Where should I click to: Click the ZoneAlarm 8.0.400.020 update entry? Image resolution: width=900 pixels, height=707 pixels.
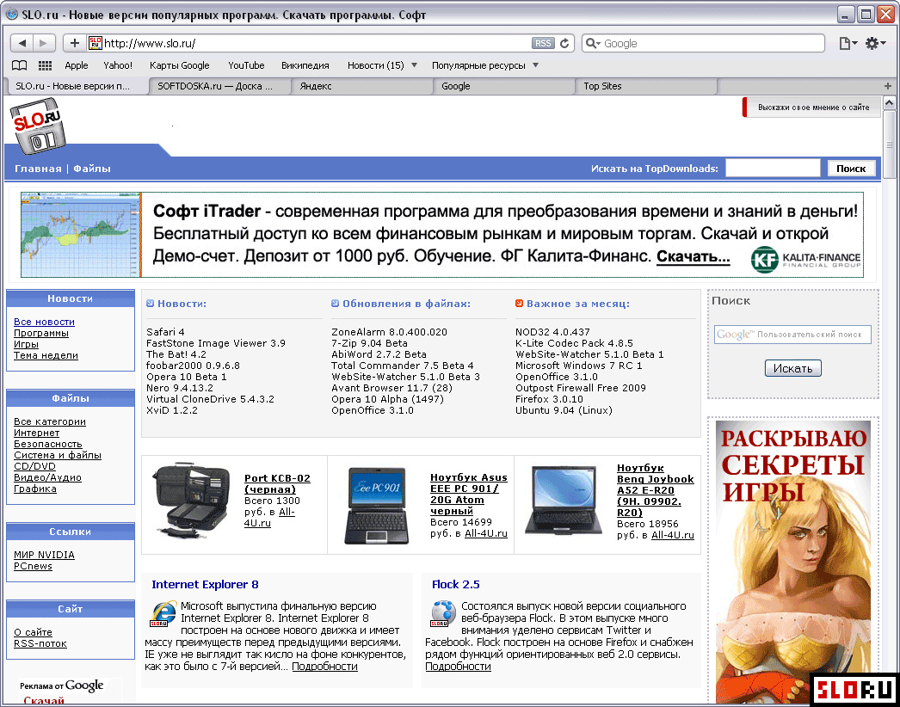click(x=389, y=332)
